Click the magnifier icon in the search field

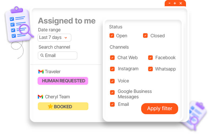[42, 56]
